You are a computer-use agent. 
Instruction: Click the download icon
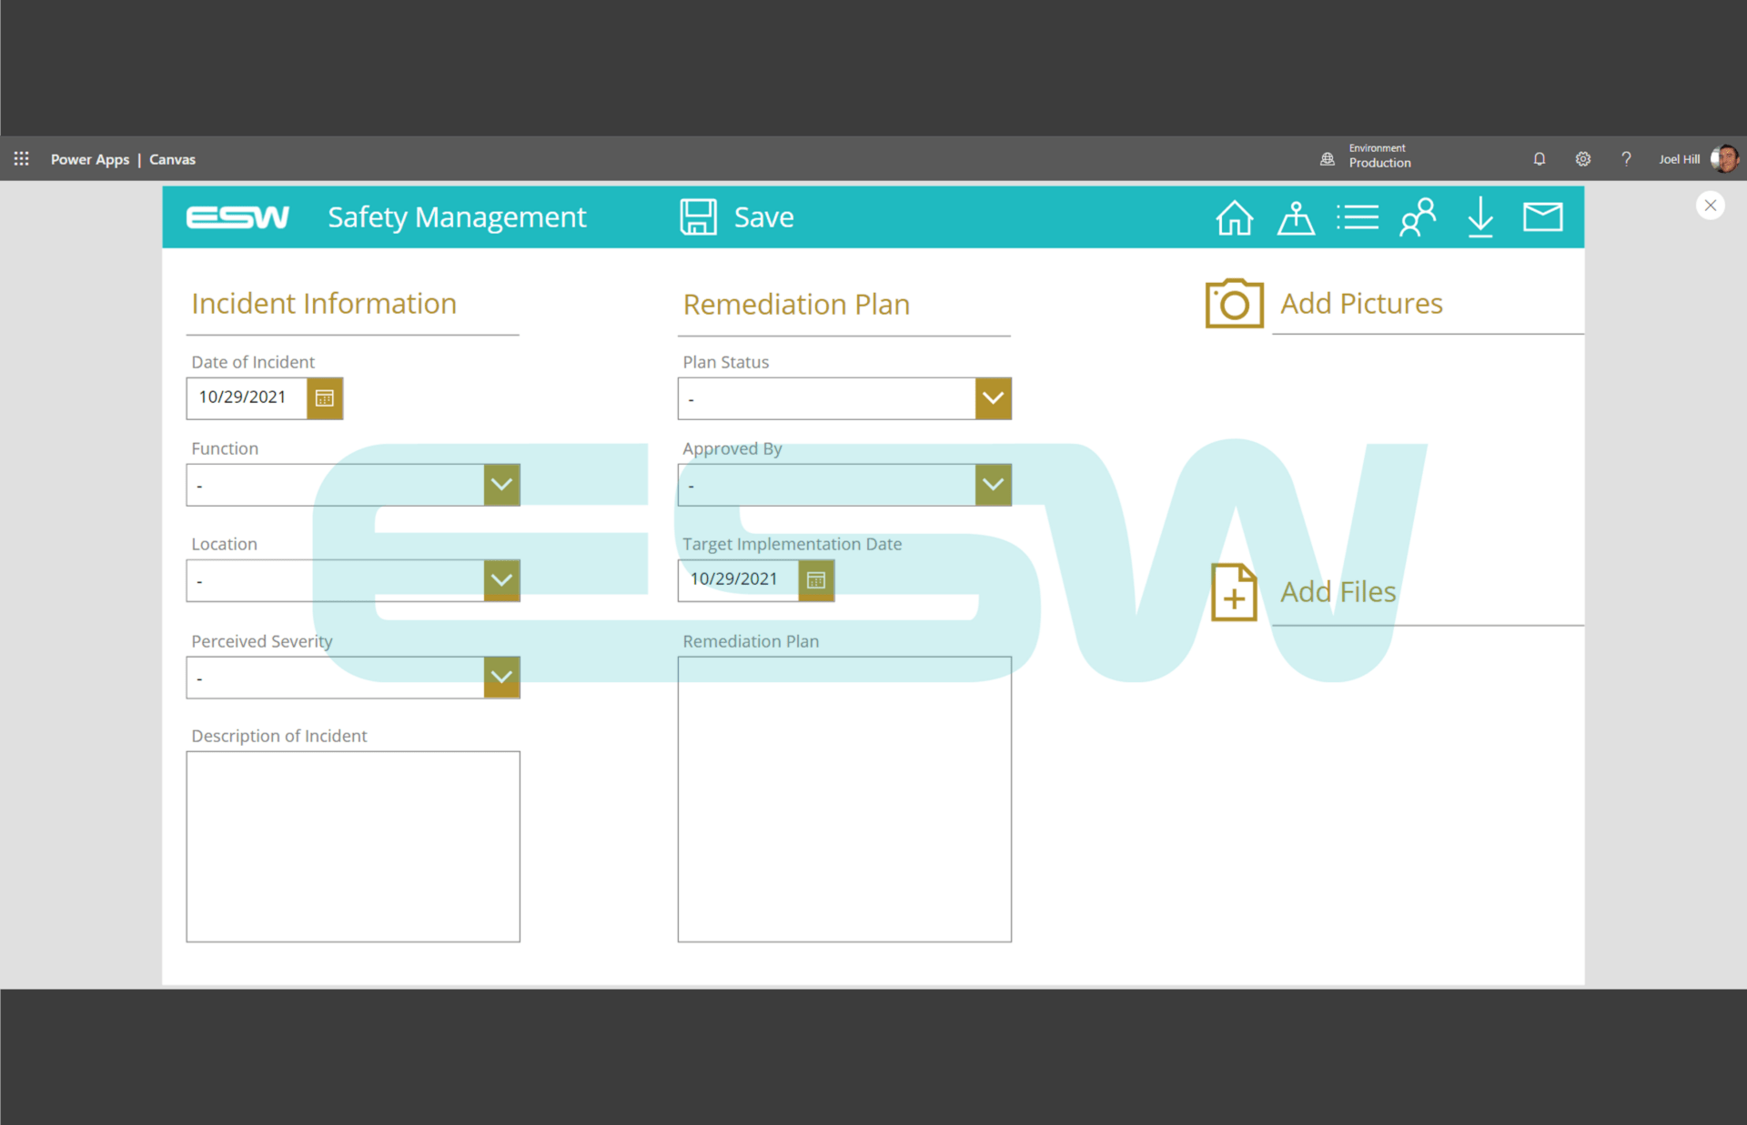point(1480,216)
